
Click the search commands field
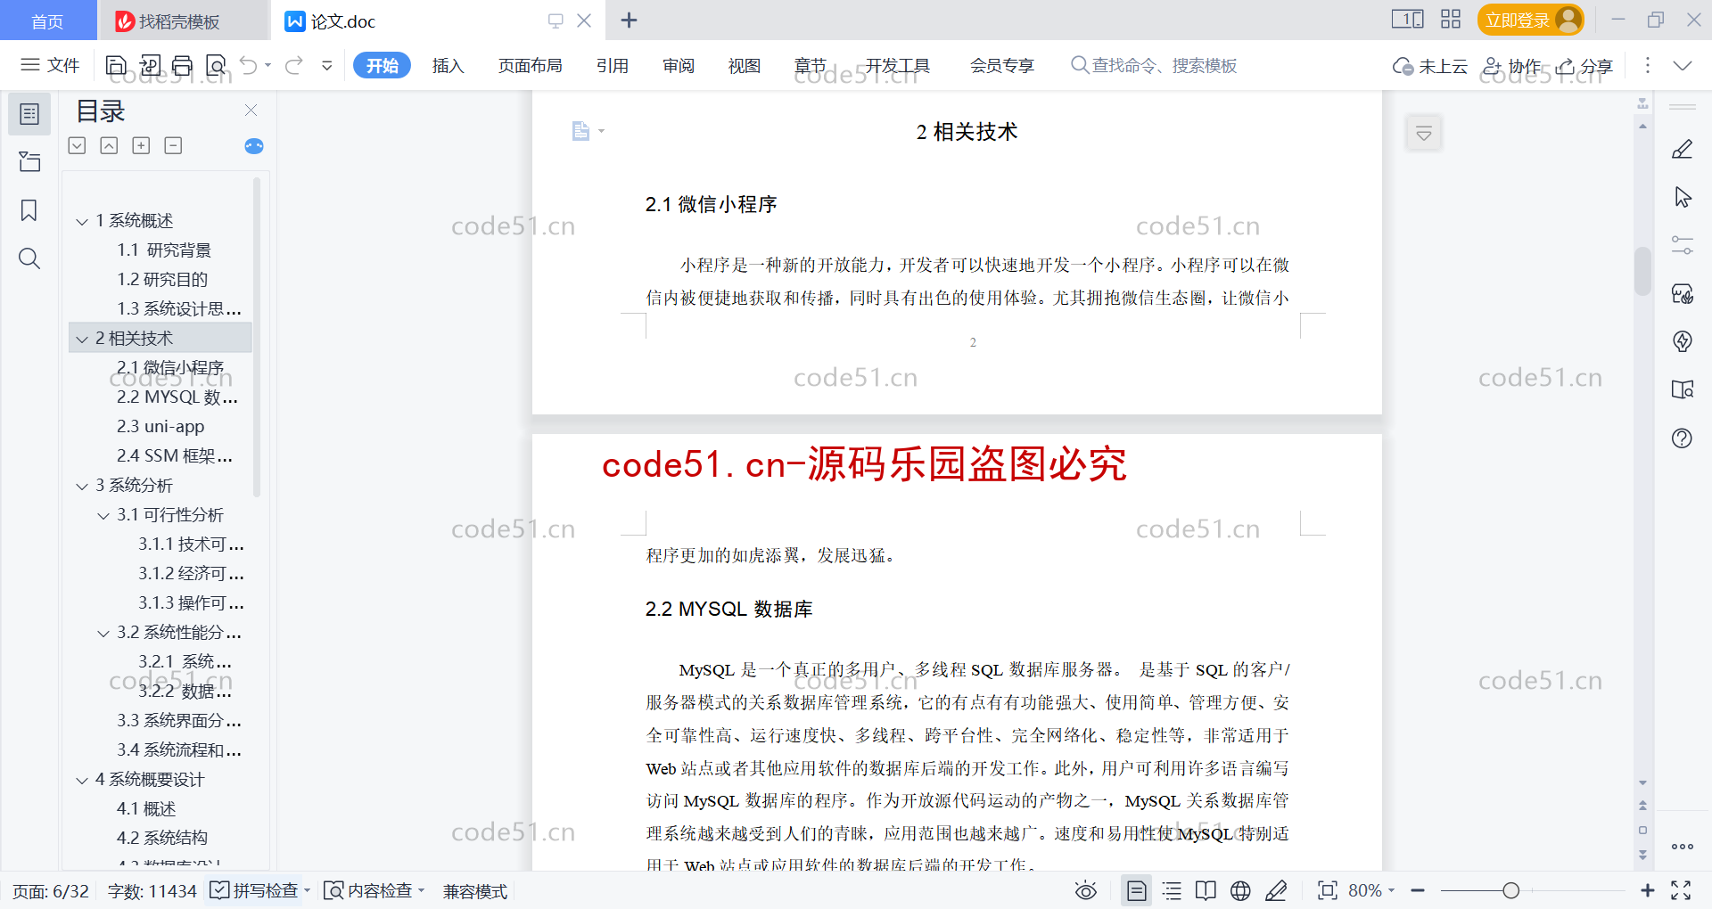click(x=1156, y=65)
